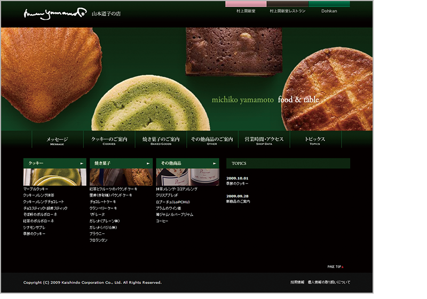Screen dimensions: 427x299
Task: Open the コーヒー link
Action: click(x=162, y=221)
